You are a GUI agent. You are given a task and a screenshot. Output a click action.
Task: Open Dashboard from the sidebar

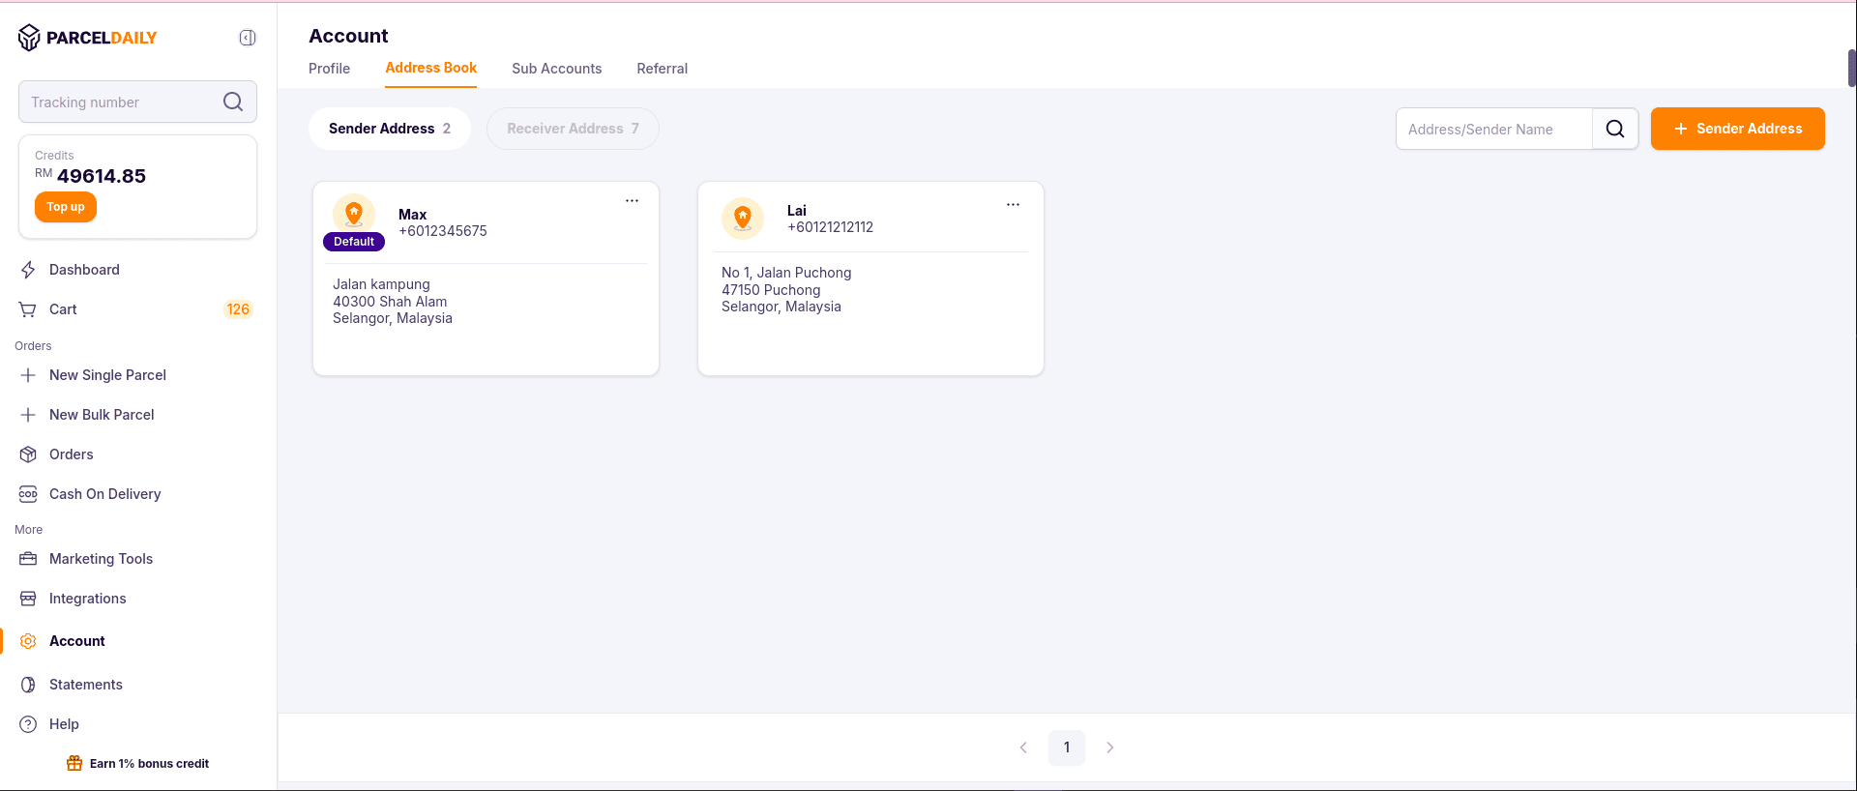click(x=84, y=270)
